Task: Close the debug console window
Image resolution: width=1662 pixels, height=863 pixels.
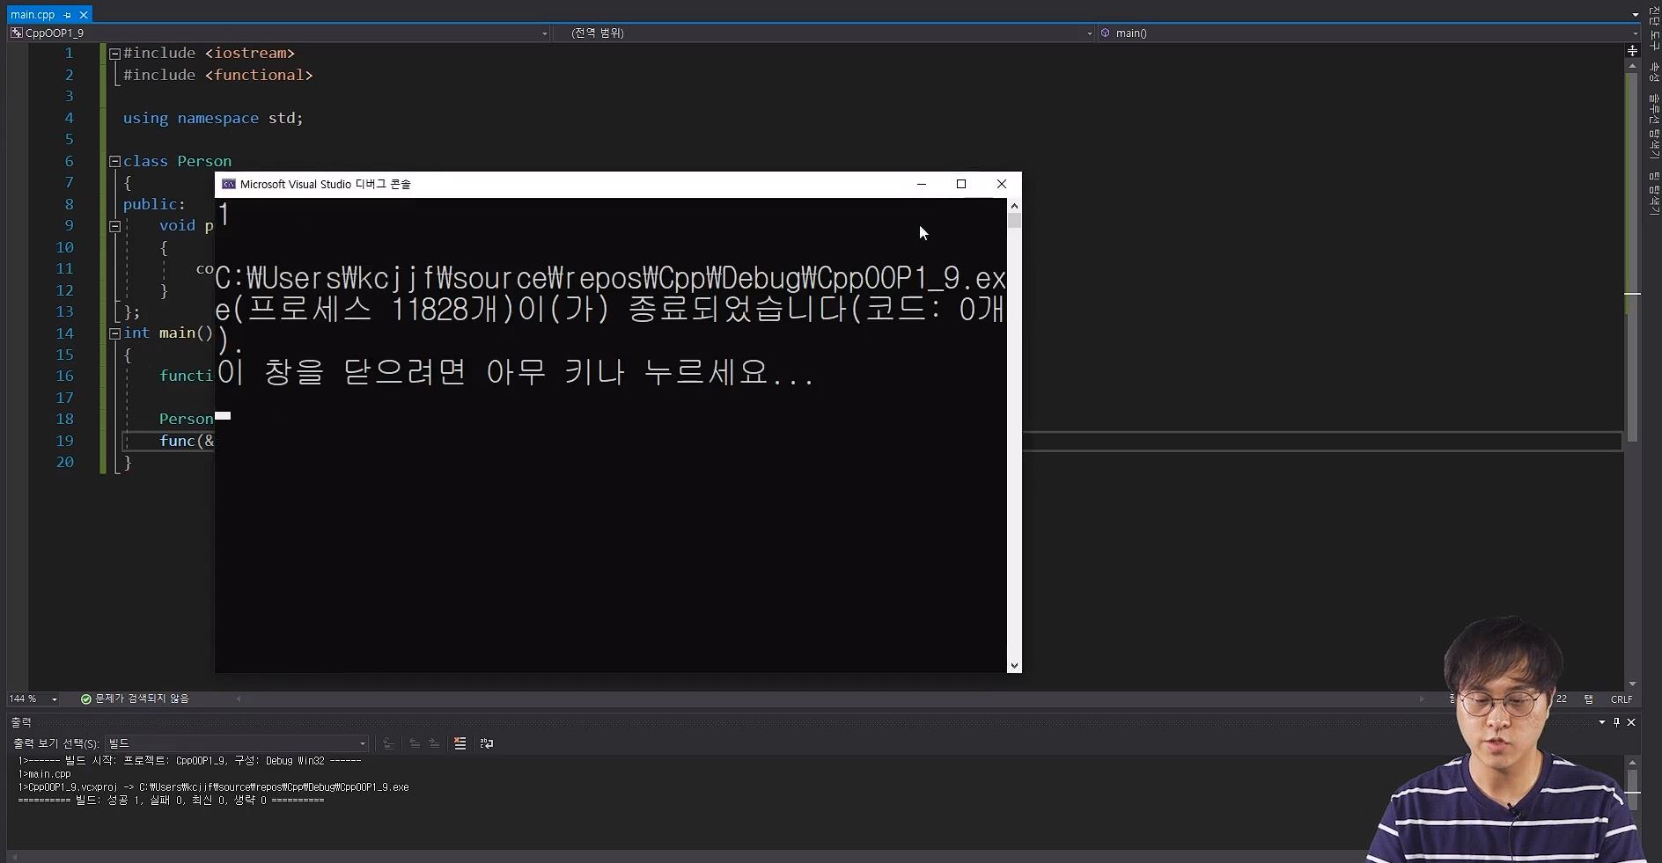Action: click(x=1002, y=185)
